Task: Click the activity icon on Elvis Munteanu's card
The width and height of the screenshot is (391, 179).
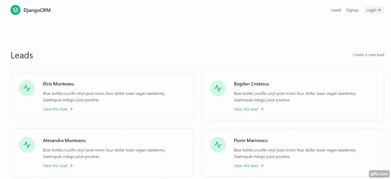Action: click(x=27, y=88)
